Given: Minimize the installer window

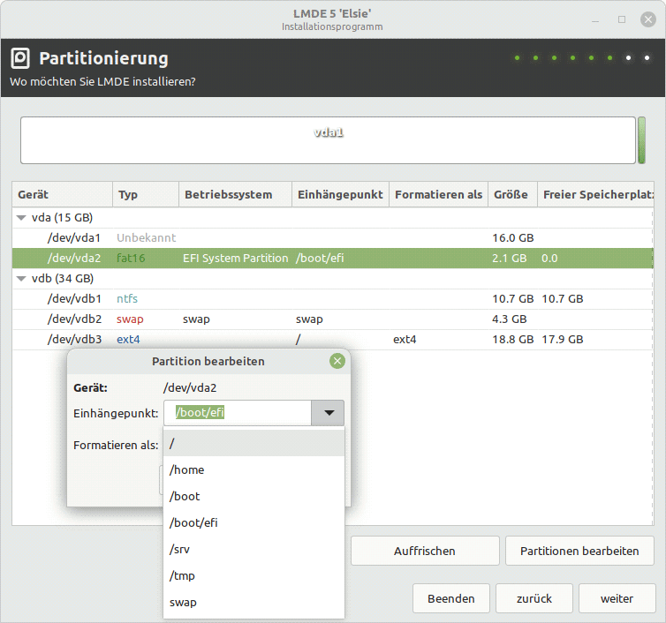Looking at the screenshot, I should tap(595, 20).
